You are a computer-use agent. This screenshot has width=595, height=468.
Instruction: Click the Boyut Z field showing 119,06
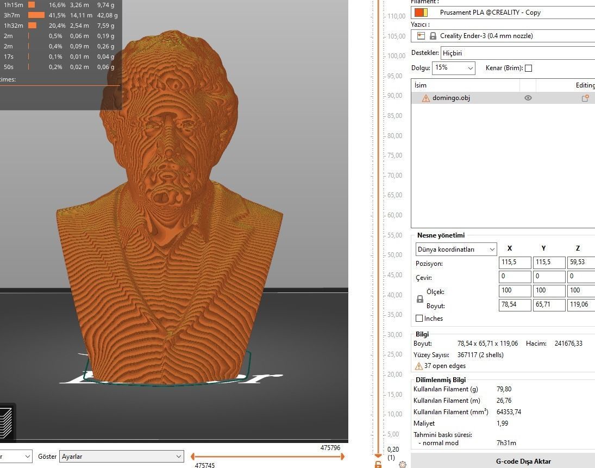(x=581, y=305)
